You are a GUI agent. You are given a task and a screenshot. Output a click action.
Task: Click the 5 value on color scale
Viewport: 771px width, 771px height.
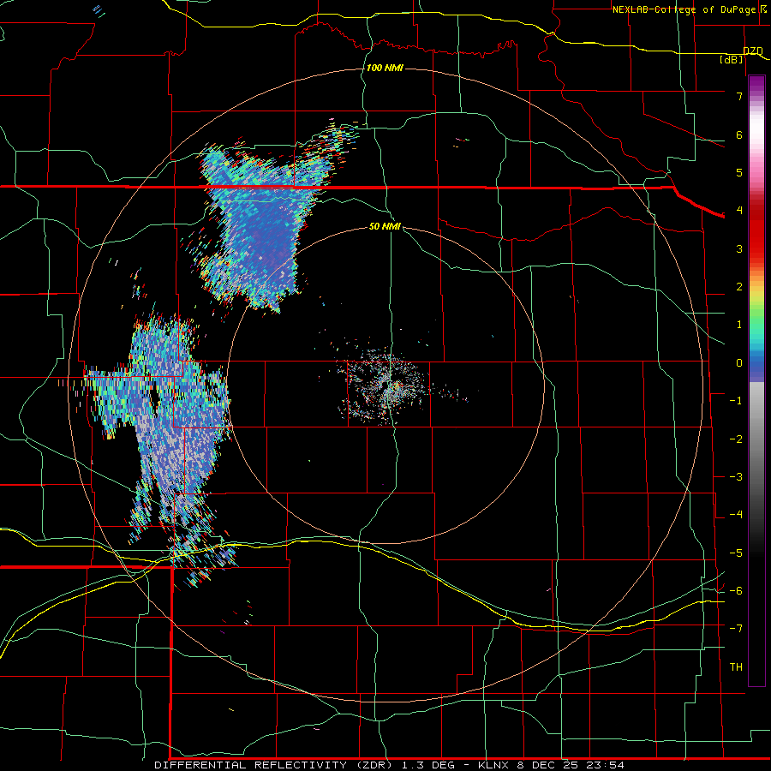[739, 172]
